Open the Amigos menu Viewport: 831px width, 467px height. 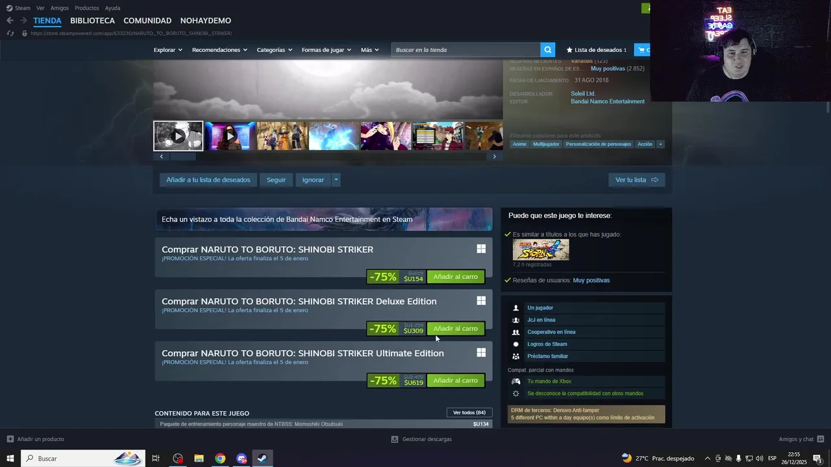click(60, 8)
